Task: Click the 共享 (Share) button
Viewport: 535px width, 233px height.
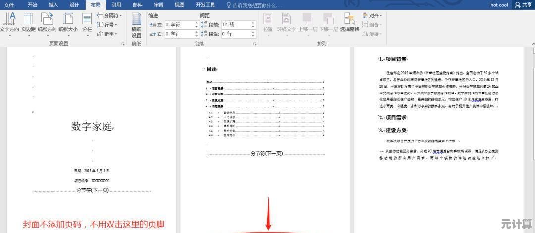Action: coord(524,5)
